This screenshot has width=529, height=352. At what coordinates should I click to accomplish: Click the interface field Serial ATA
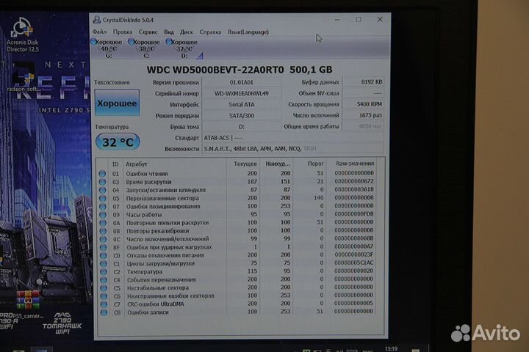pyautogui.click(x=242, y=104)
